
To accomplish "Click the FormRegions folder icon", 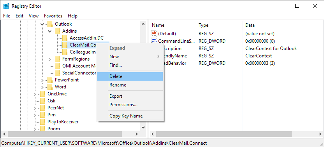I will [58, 59].
